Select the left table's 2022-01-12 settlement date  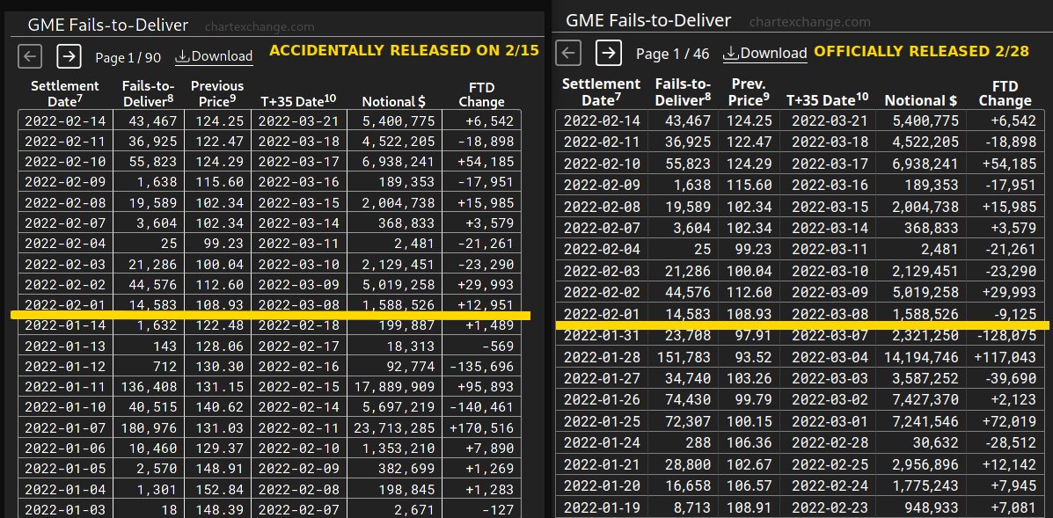pyautogui.click(x=65, y=367)
